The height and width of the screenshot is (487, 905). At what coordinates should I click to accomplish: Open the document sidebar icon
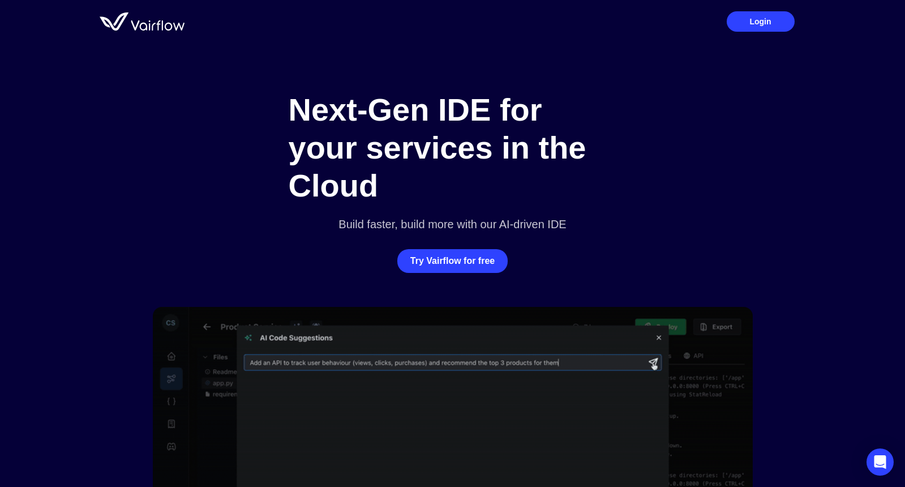[x=171, y=424]
